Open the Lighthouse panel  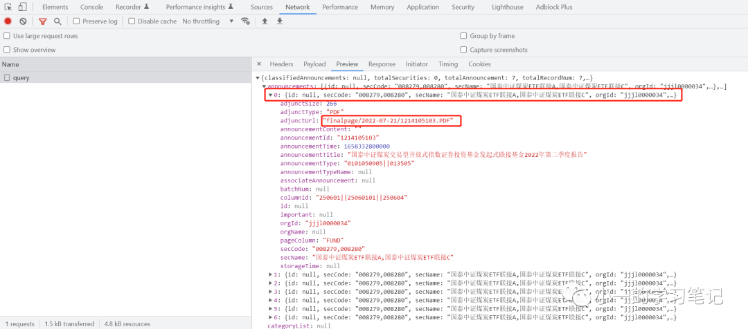[508, 7]
